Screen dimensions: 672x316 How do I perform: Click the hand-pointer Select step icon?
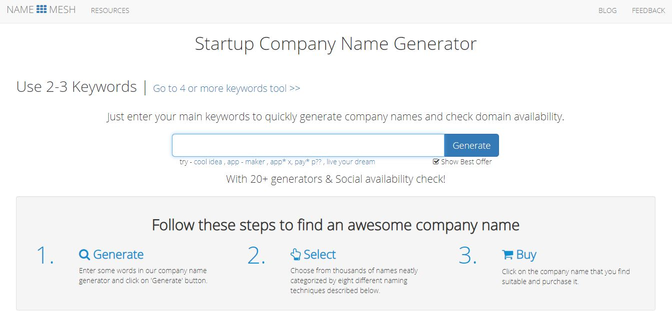pos(295,254)
